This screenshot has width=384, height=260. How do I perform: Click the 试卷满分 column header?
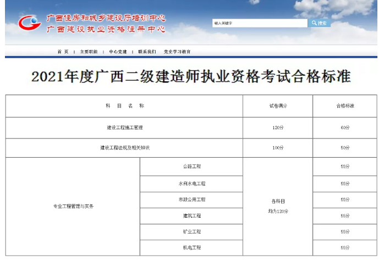pos(277,106)
